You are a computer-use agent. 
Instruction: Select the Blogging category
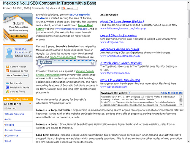[9, 125]
